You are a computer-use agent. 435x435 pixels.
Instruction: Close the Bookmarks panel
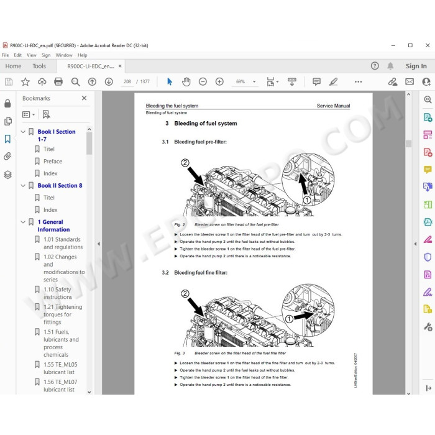coord(84,98)
